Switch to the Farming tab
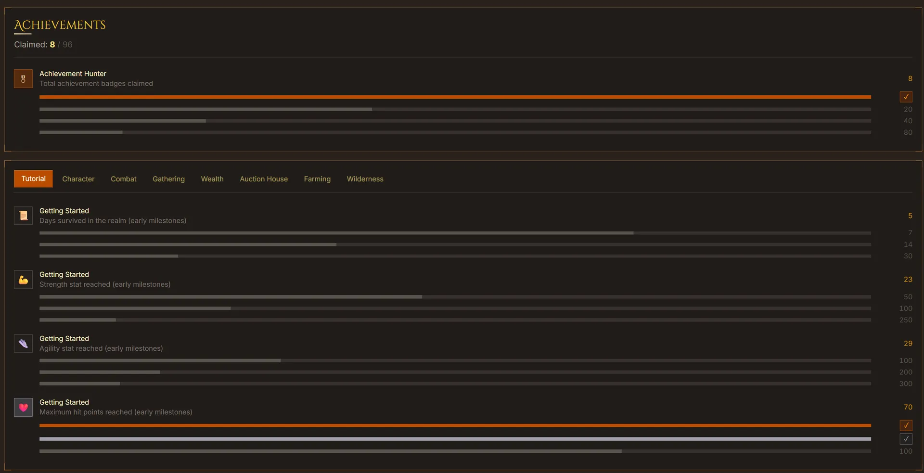The height and width of the screenshot is (473, 924). (x=317, y=179)
